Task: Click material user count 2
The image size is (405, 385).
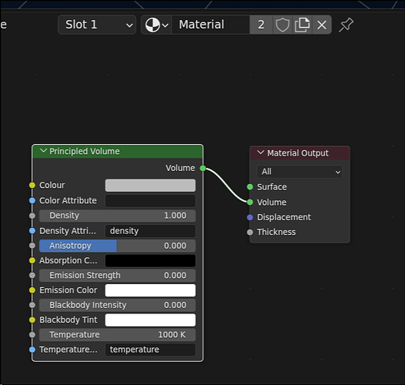Action: coord(261,25)
